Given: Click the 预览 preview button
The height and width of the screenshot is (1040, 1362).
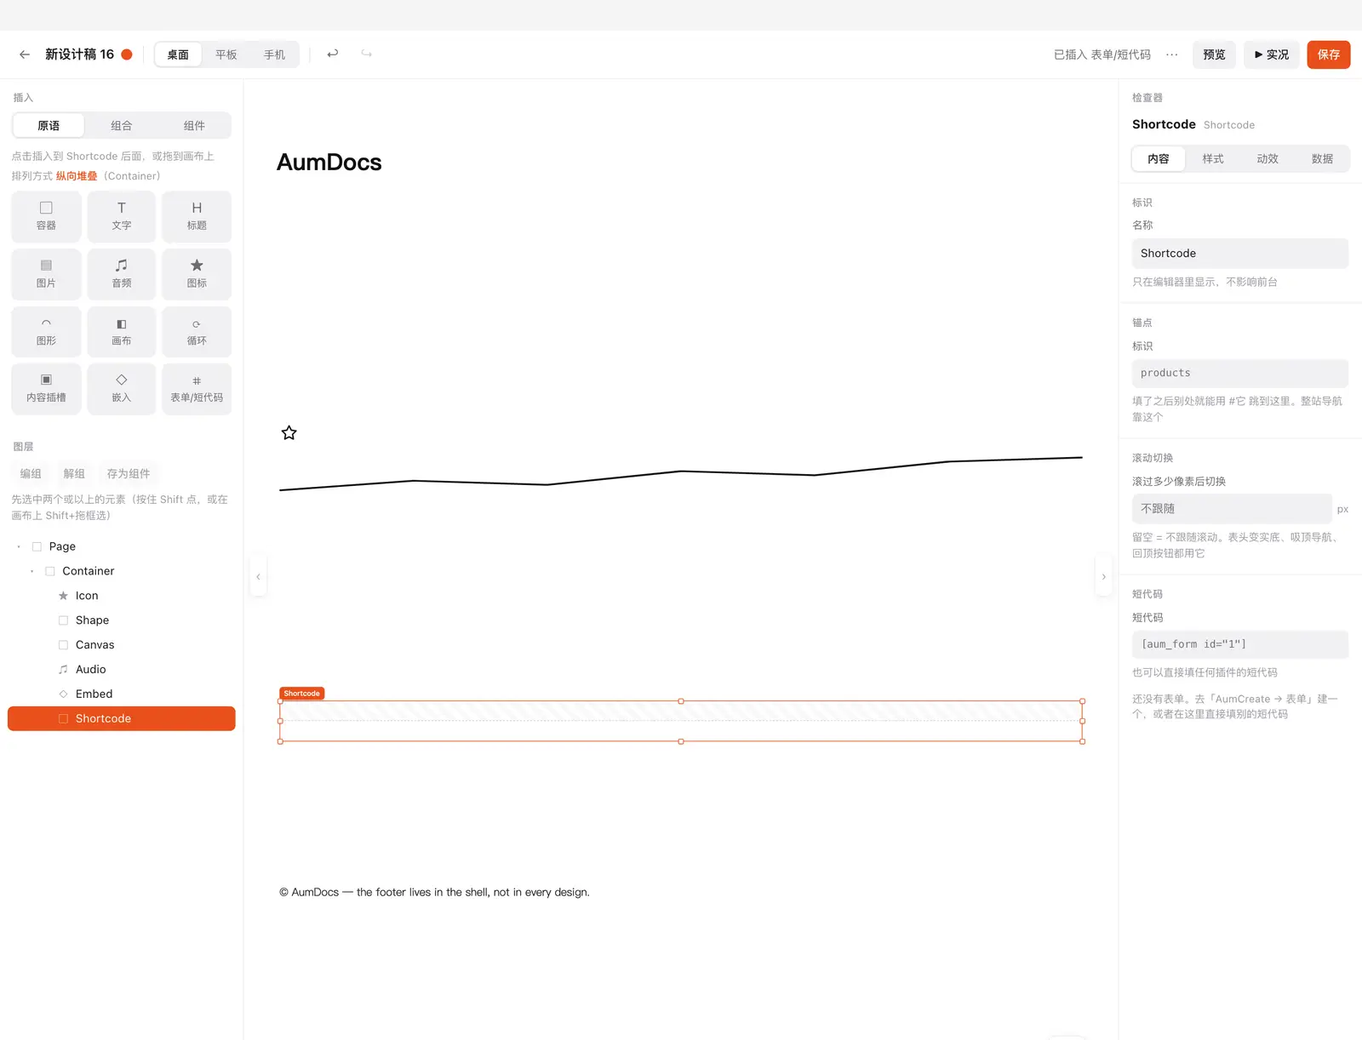Looking at the screenshot, I should pos(1214,54).
